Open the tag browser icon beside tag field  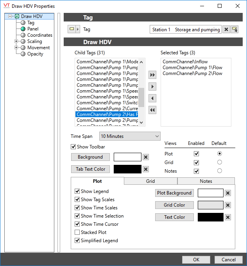pos(234,30)
